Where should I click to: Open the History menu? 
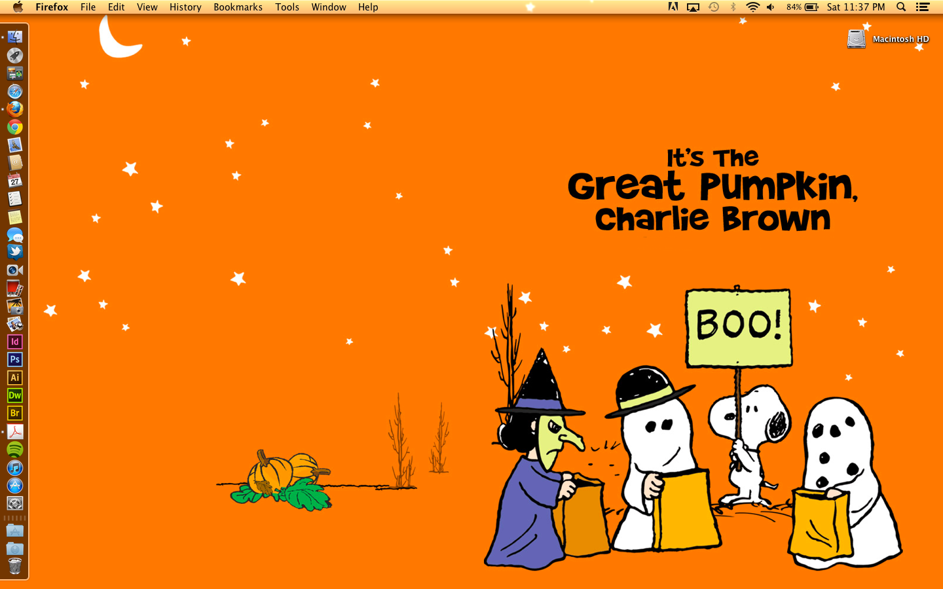tap(185, 7)
